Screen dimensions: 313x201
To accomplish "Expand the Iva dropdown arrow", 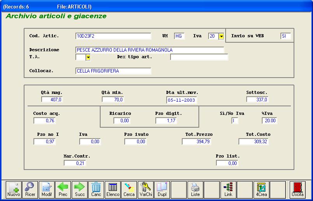I will click(x=221, y=36).
